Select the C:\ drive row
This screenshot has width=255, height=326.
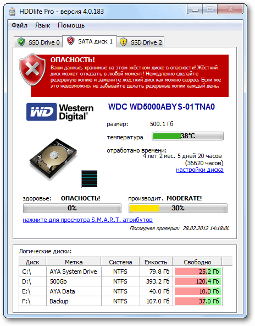120,271
